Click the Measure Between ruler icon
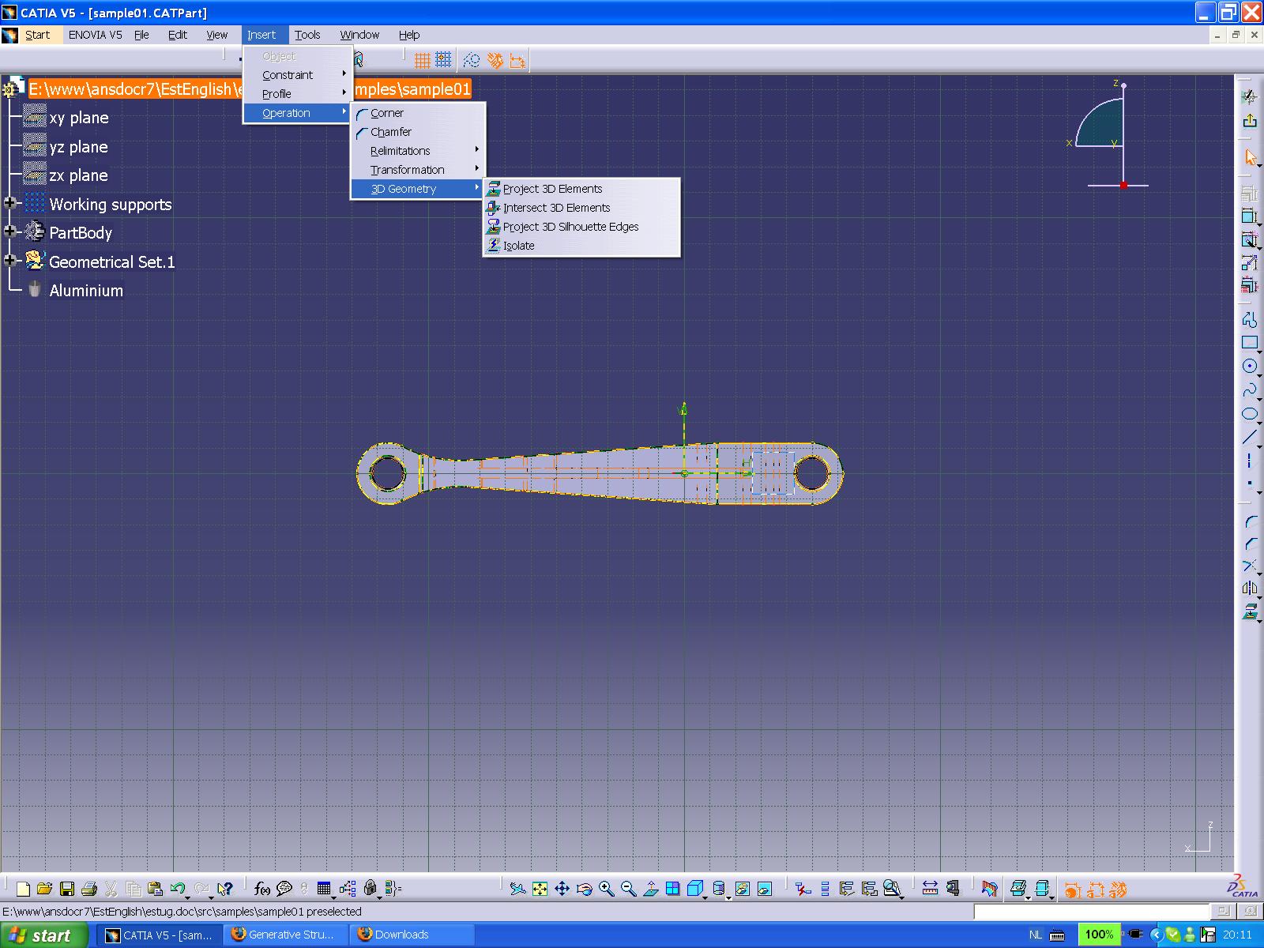This screenshot has width=1264, height=948. click(930, 890)
